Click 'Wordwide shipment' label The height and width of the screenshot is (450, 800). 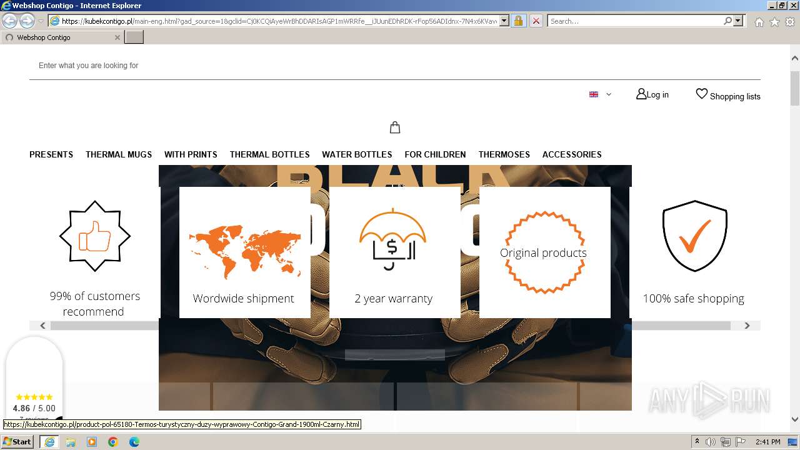click(243, 298)
